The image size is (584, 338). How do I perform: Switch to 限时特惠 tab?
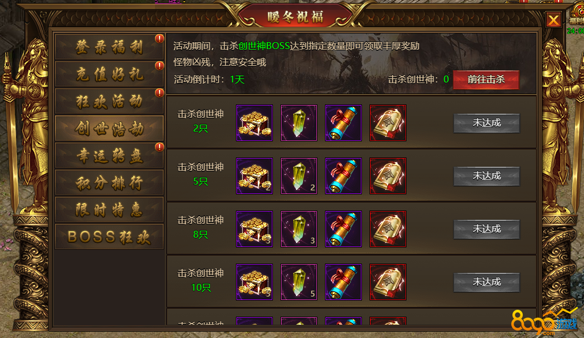click(x=109, y=210)
